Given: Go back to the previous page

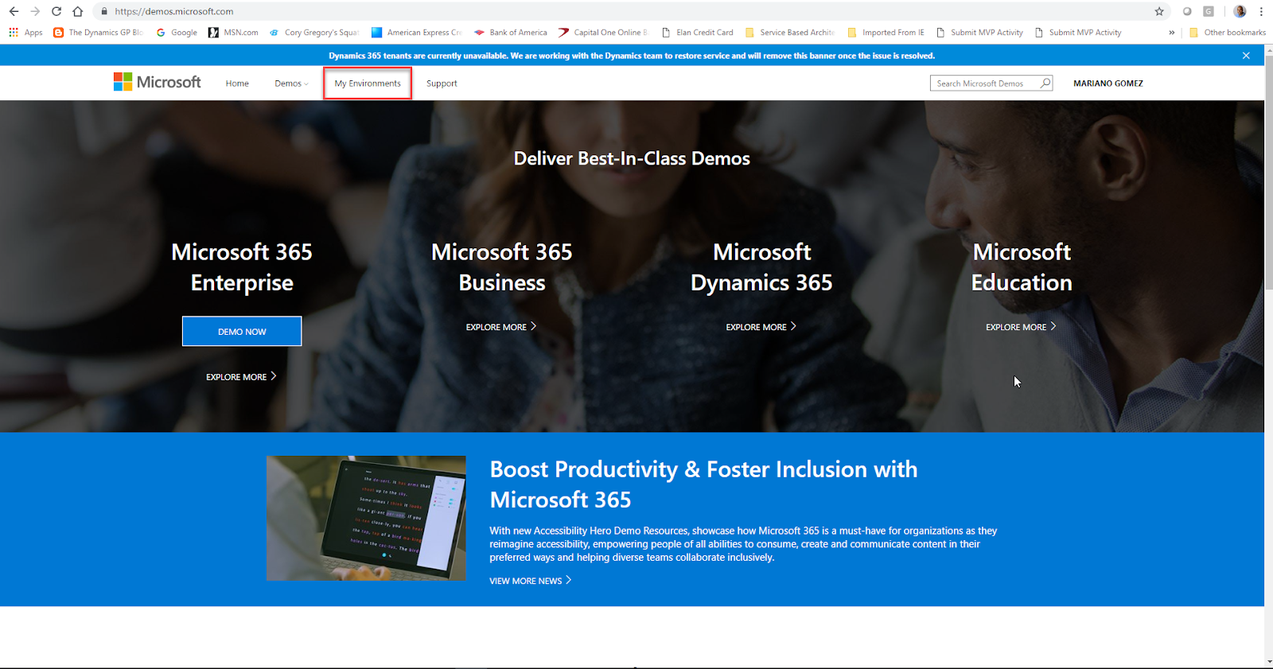Looking at the screenshot, I should pyautogui.click(x=14, y=11).
